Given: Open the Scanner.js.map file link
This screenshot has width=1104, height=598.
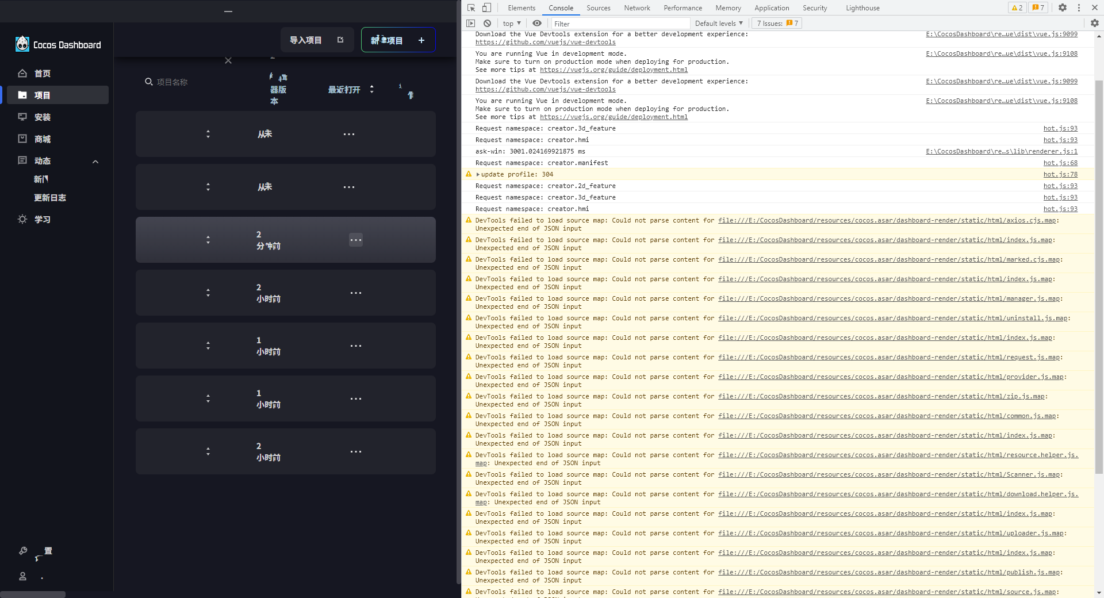Looking at the screenshot, I should coord(889,474).
